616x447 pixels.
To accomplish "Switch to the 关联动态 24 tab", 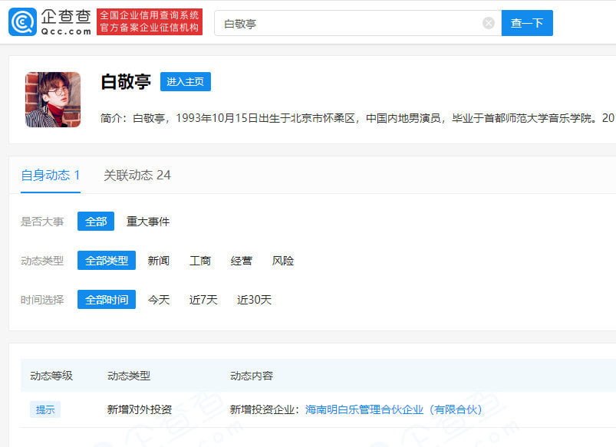I will pyautogui.click(x=137, y=176).
